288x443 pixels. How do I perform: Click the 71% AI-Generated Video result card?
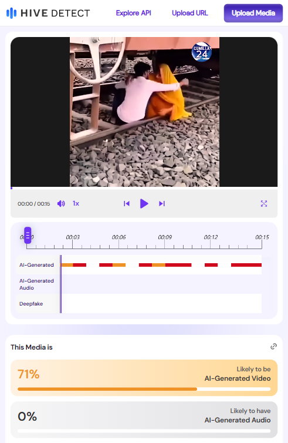click(144, 378)
